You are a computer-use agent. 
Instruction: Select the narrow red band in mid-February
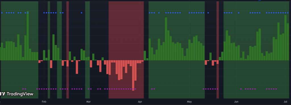pos(68,50)
